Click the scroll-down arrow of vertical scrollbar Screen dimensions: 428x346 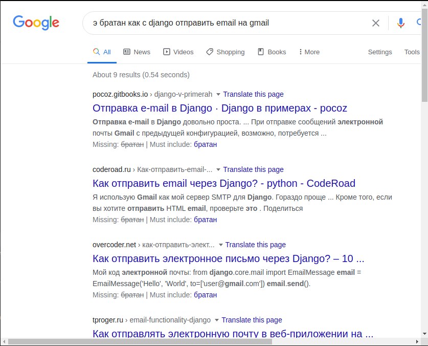[425, 334]
